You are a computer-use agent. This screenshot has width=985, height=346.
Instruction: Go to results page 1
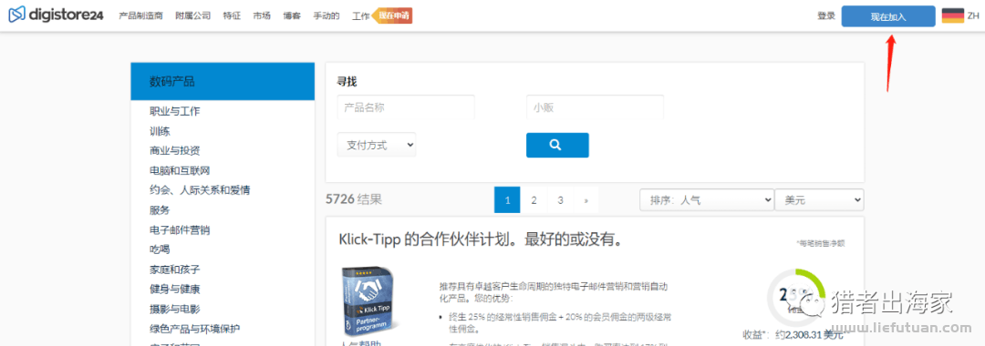pos(507,200)
